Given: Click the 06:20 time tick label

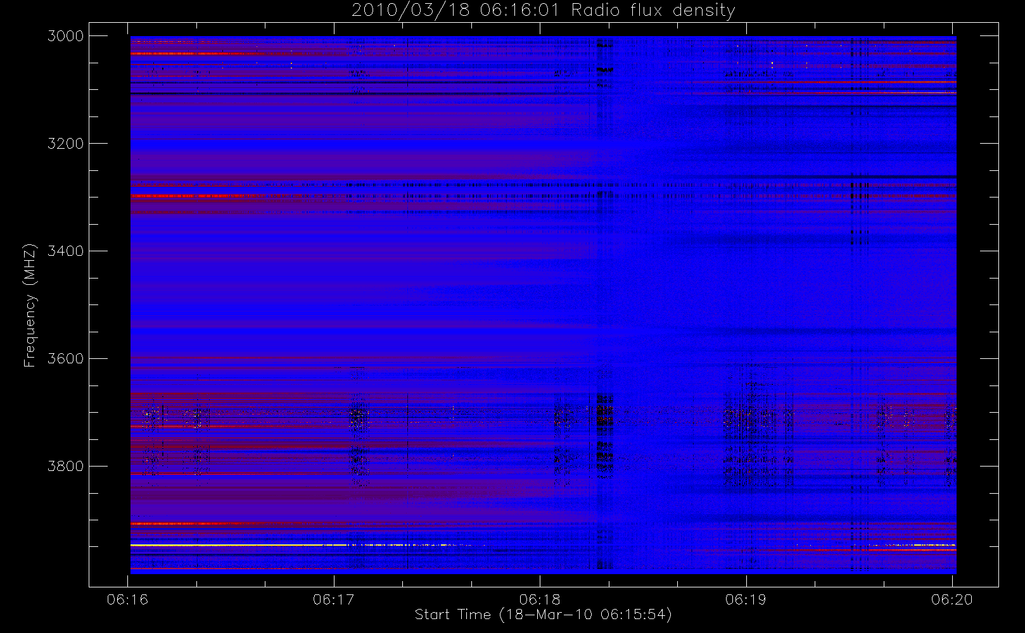Looking at the screenshot, I should pos(952,599).
